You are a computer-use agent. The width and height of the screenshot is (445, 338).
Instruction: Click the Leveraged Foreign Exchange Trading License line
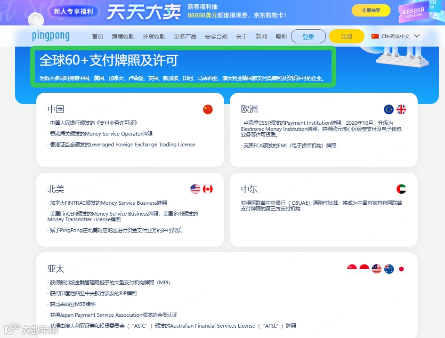(121, 145)
